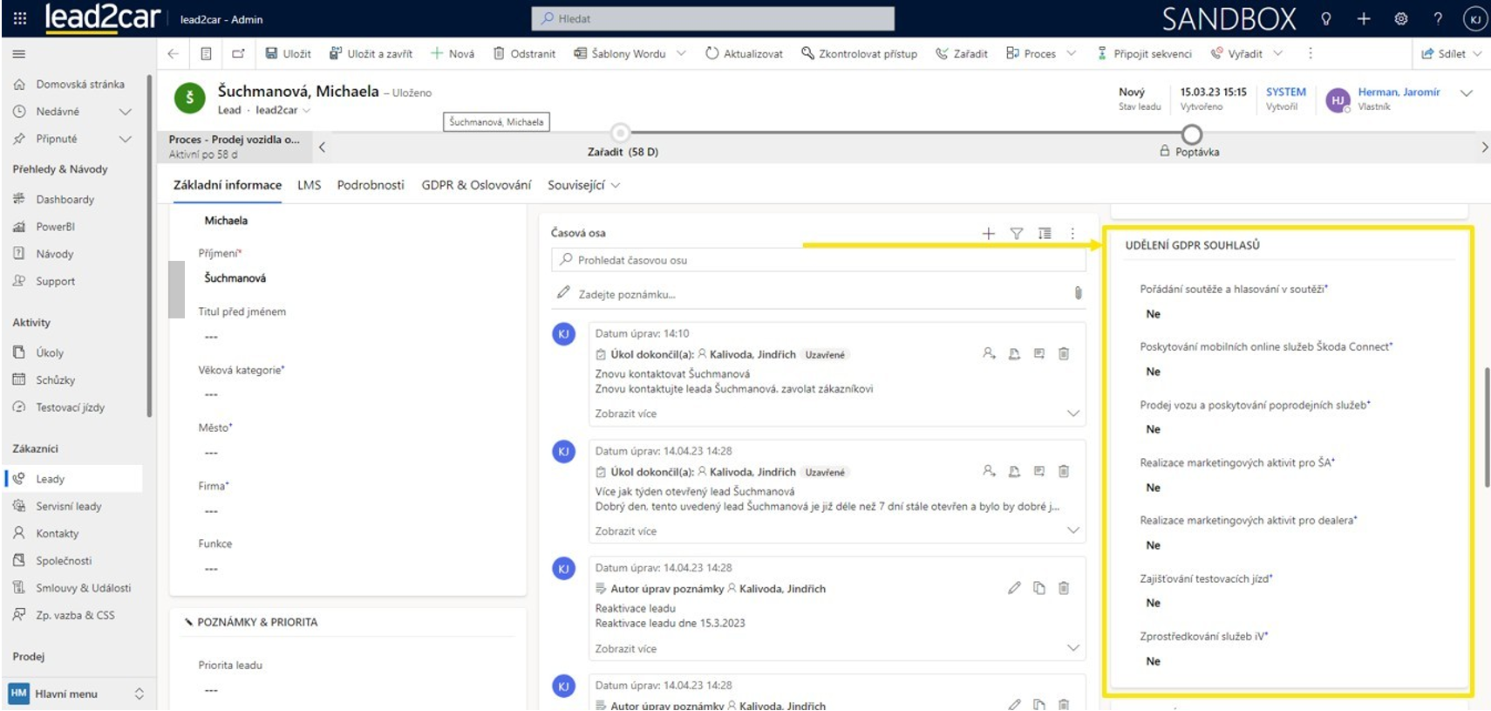Click the Prohledat časovou osu search field

click(x=820, y=260)
